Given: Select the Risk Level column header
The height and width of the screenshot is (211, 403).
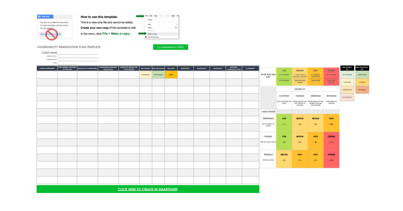Looking at the screenshot, I should pyautogui.click(x=171, y=68).
